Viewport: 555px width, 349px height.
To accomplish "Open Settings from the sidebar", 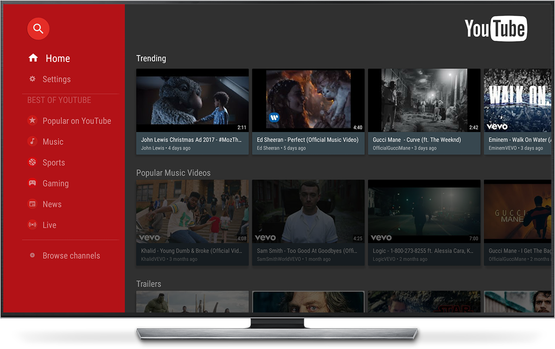I will (56, 80).
